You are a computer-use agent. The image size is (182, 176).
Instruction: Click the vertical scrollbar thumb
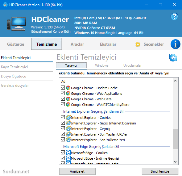[x=175, y=139]
